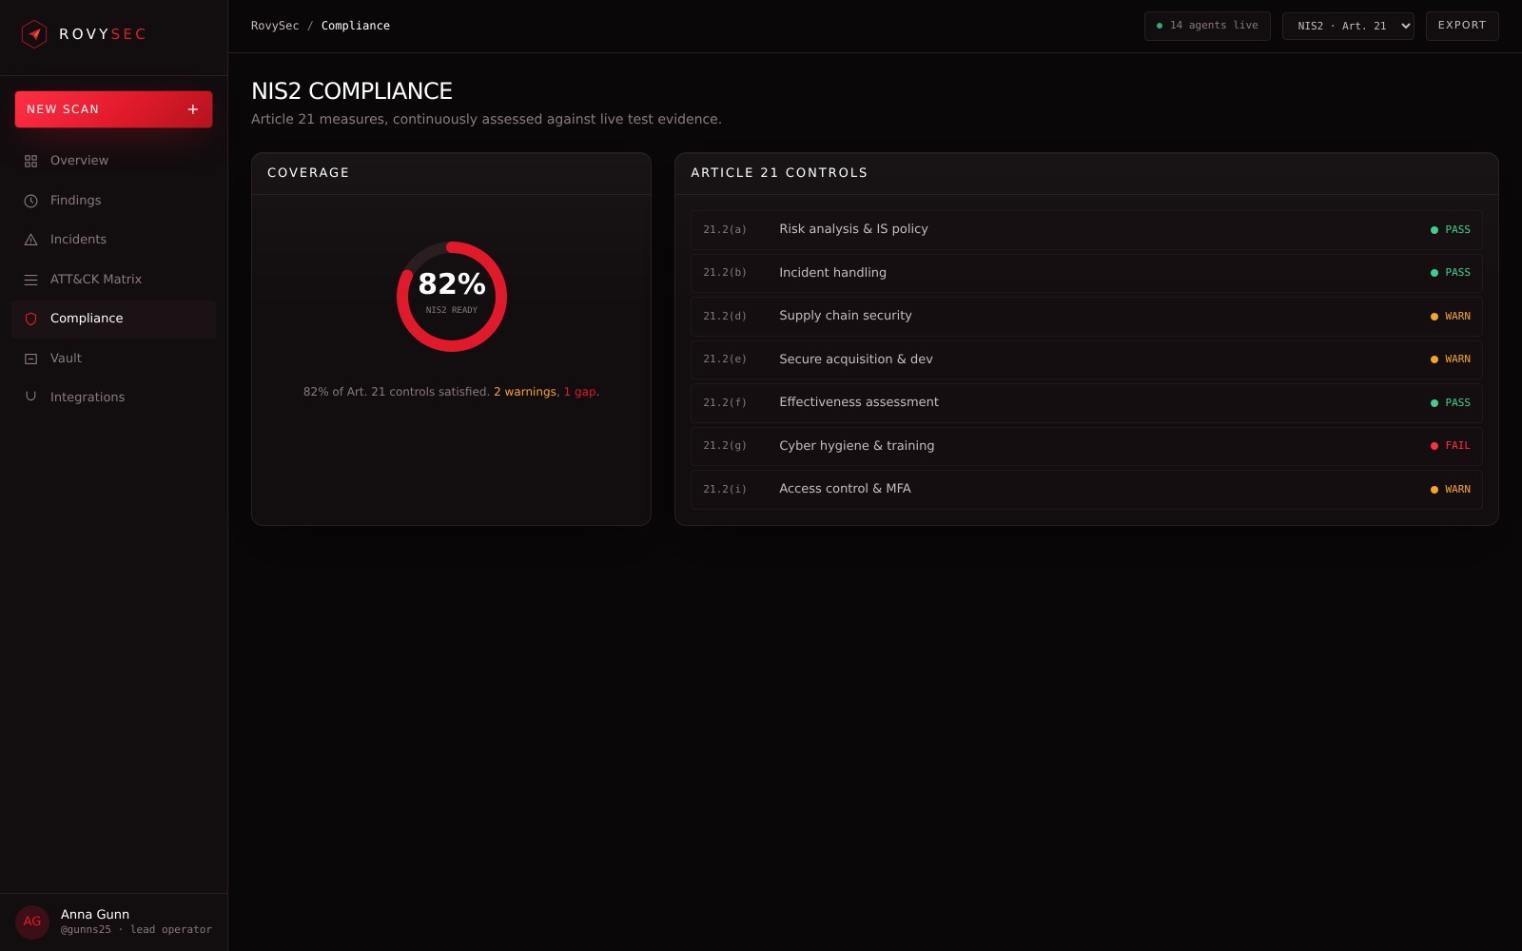Click the Vault box icon
The height and width of the screenshot is (951, 1522).
tap(30, 359)
